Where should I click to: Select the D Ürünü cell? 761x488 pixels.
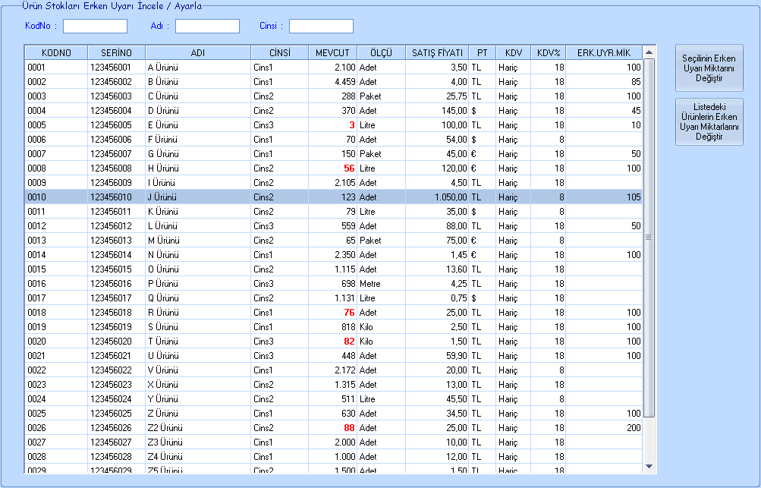tap(198, 111)
